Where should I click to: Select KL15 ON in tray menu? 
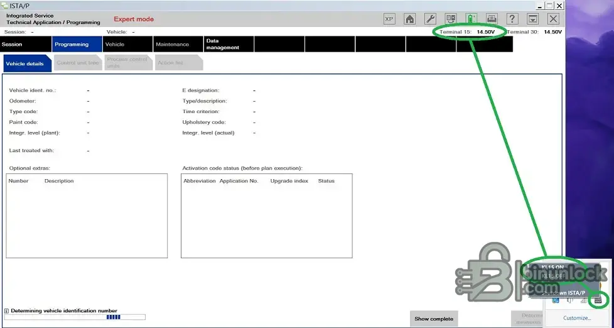552,267
